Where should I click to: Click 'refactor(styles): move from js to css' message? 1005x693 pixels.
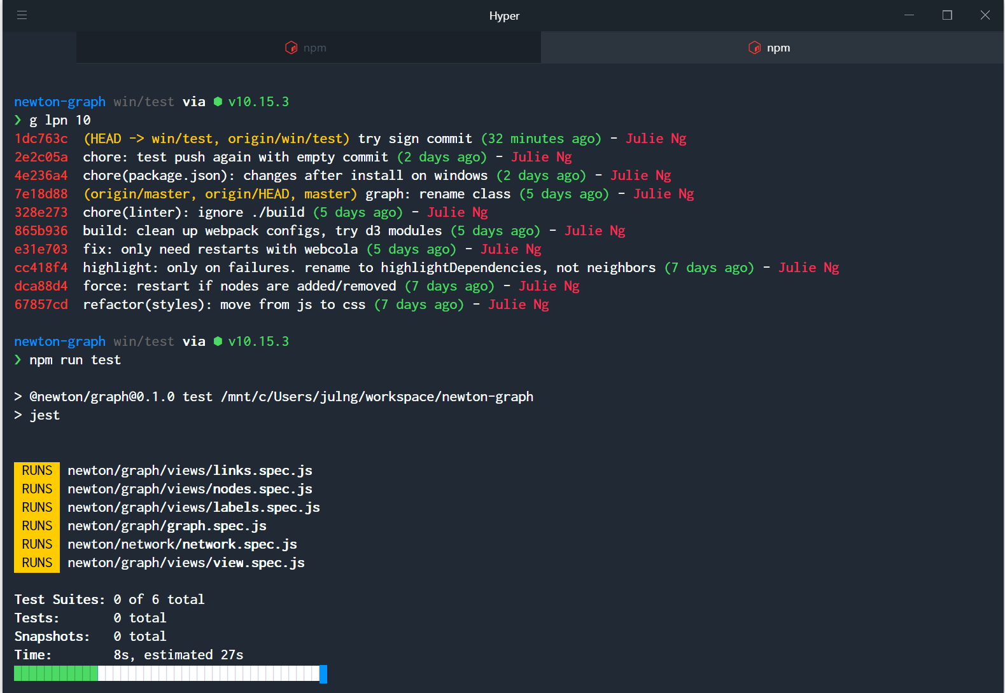pyautogui.click(x=224, y=305)
